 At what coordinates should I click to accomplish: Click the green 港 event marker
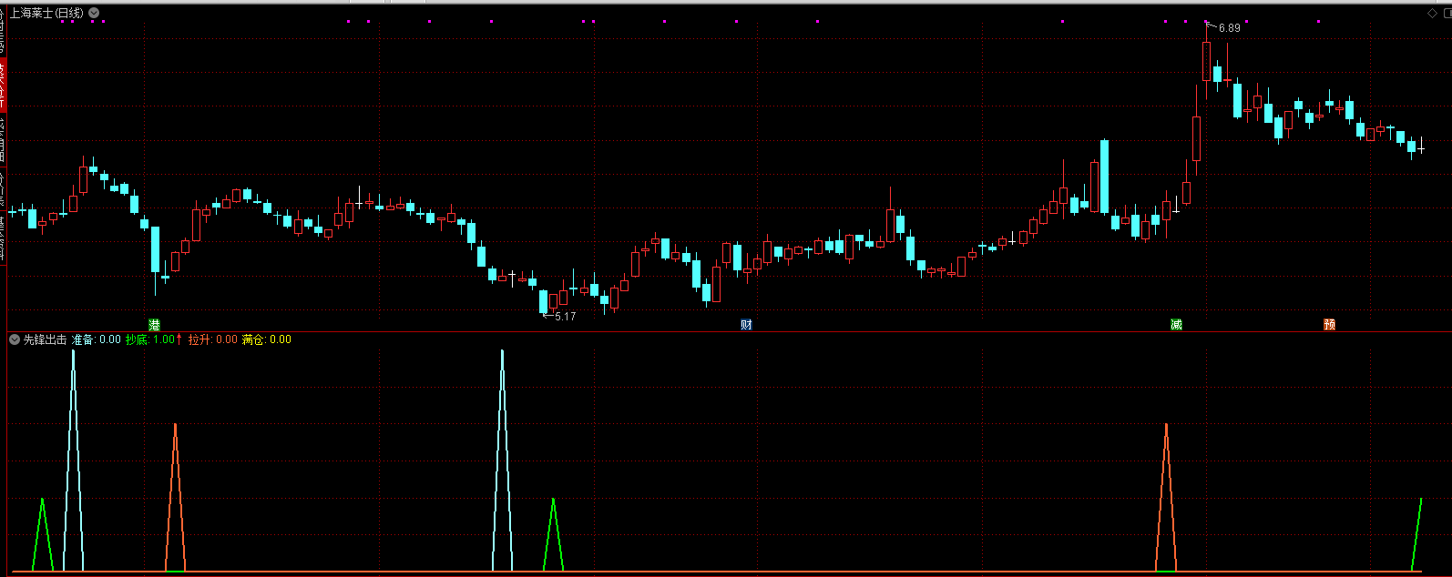click(x=155, y=324)
